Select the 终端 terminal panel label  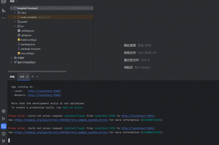(x=12, y=77)
